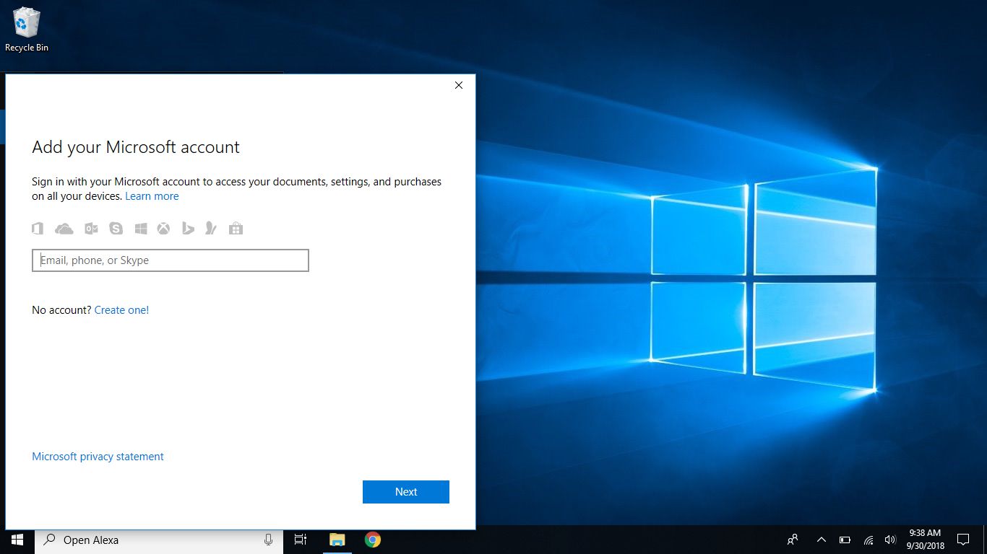This screenshot has height=554, width=987.
Task: Focus the Email, phone, or Skype field
Action: (171, 260)
